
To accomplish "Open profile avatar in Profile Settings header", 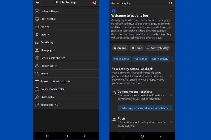I will pyautogui.click(x=94, y=3).
